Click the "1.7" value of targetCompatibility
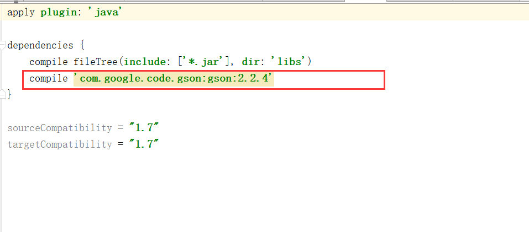The height and width of the screenshot is (232, 529). click(x=144, y=144)
